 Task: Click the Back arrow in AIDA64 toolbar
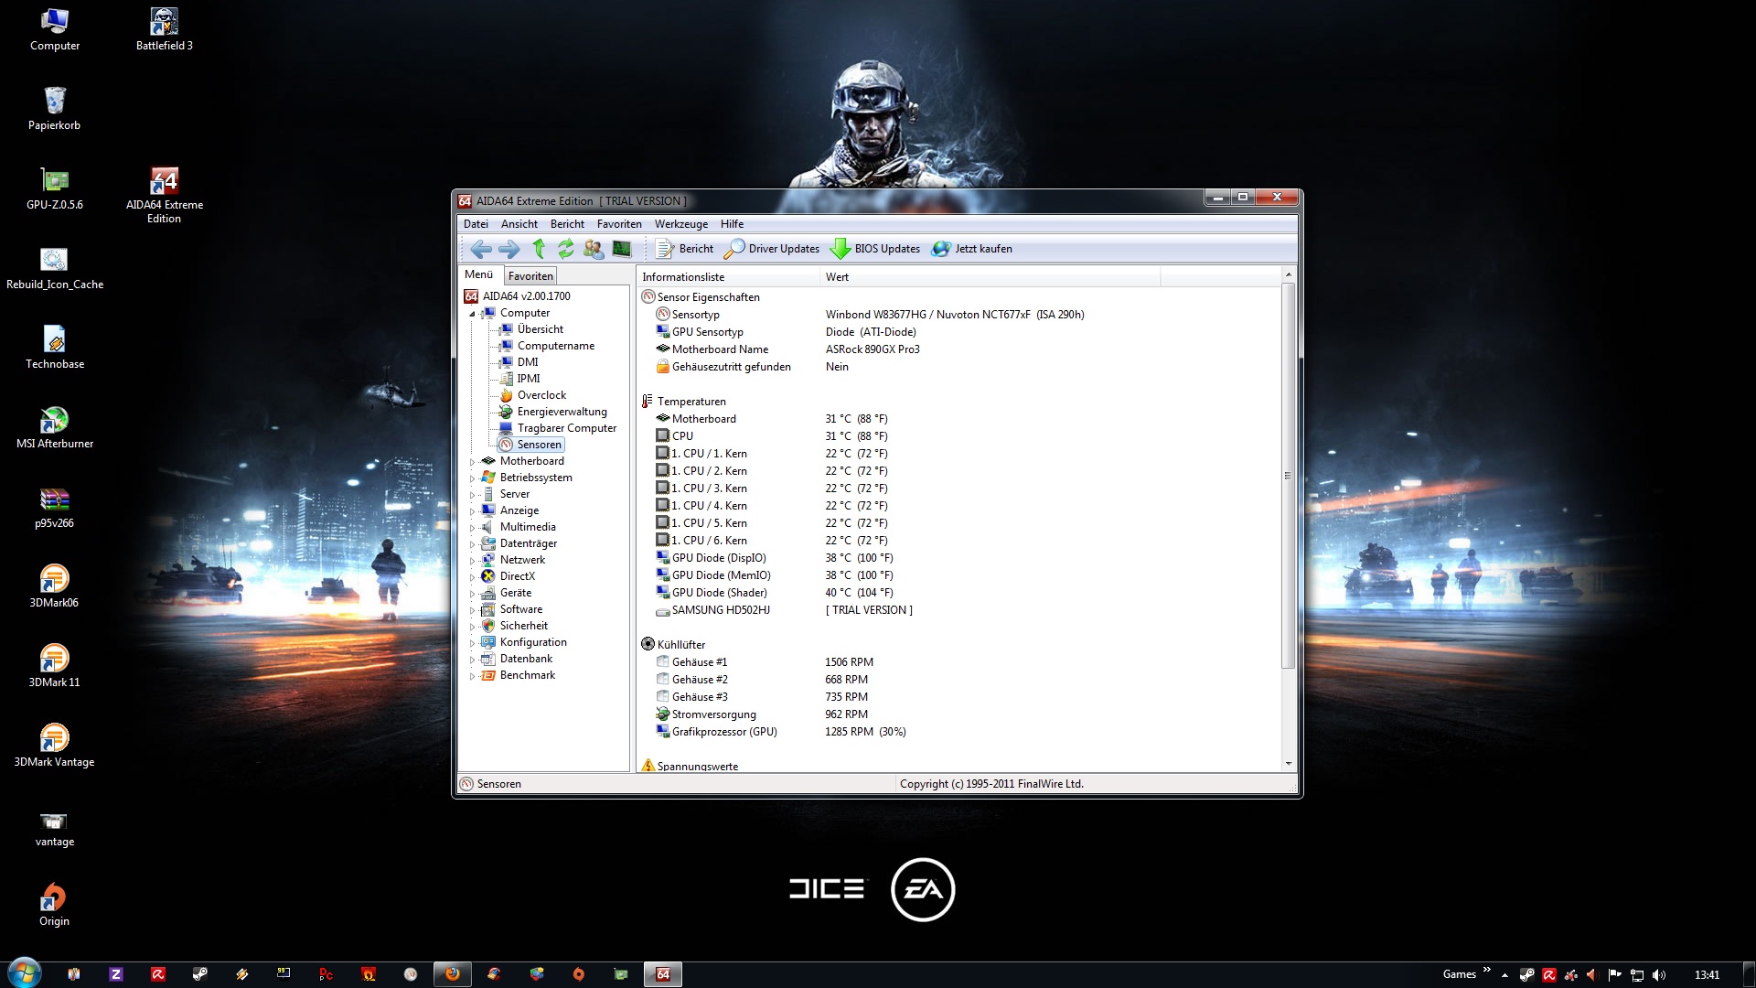[x=481, y=249]
